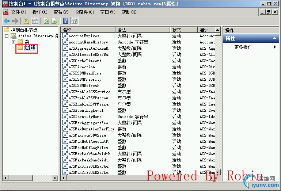The image size is (281, 191).
Task: Click the Export list toolbar icon
Action: 54,21
